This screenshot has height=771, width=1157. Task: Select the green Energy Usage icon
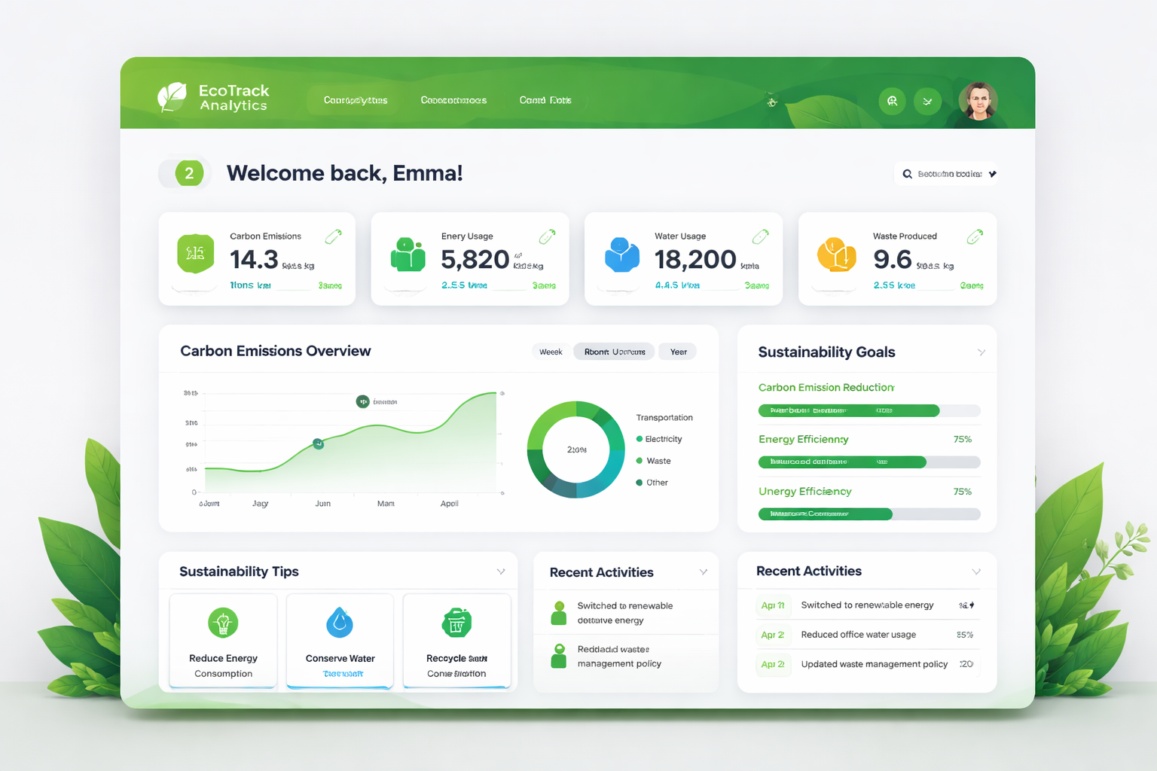tap(408, 254)
